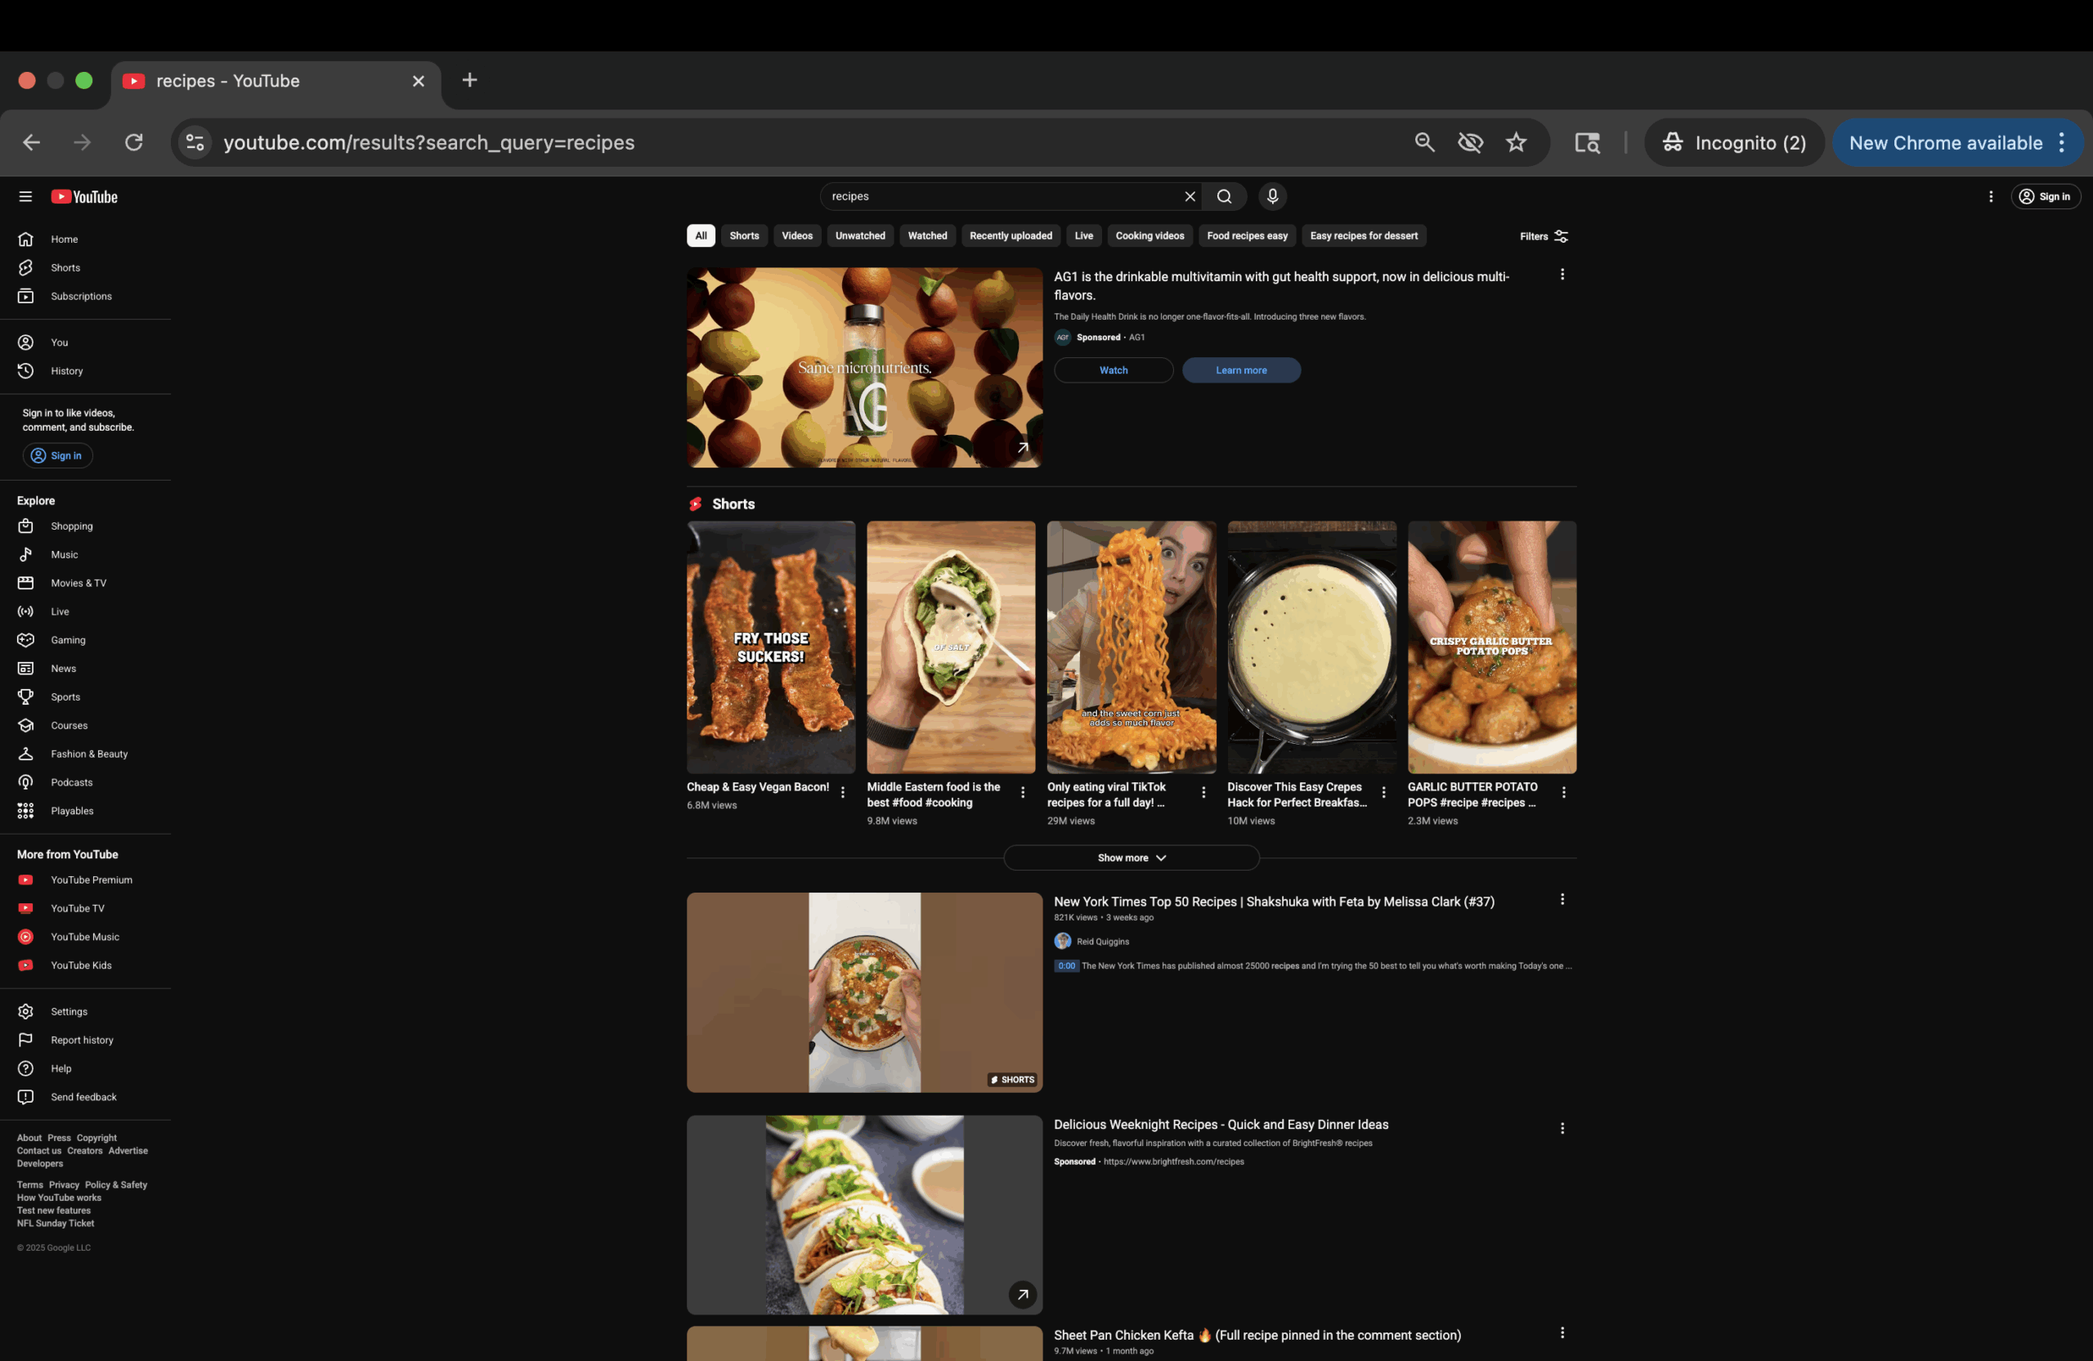Viewport: 2093px width, 1361px height.
Task: Open more options for the Shakshuka video
Action: tap(1562, 899)
